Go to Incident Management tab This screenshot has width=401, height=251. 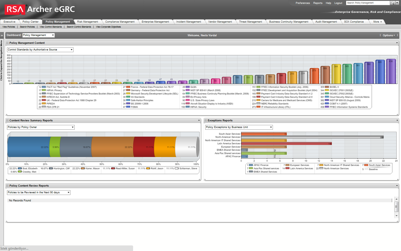[189, 22]
